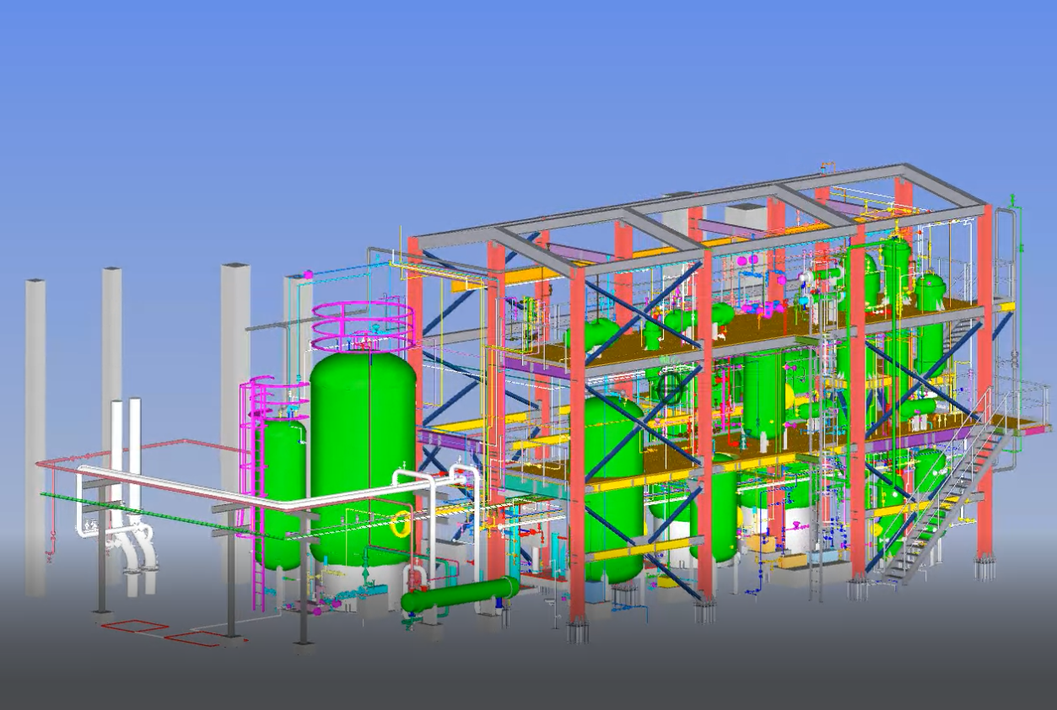Select the front corner red steel column
Screen dimensions: 1057x710
[x=578, y=447]
